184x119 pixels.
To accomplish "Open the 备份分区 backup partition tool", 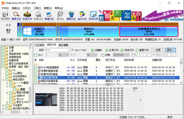I will (x=82, y=16).
